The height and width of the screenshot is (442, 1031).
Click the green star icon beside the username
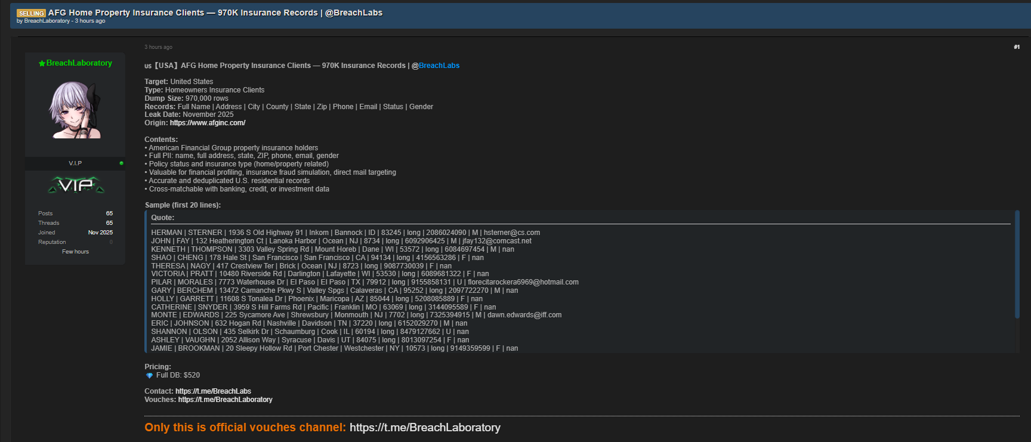pos(42,63)
